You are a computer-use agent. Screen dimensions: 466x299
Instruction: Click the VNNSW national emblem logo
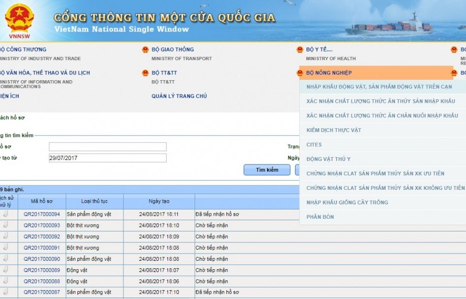[19, 20]
